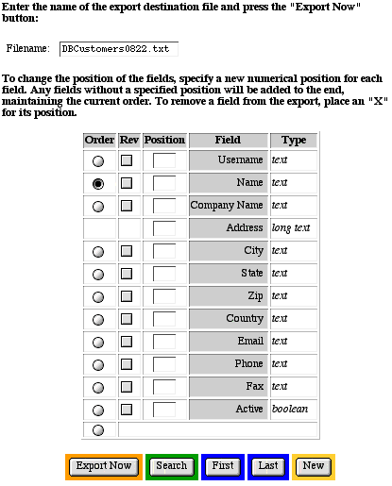Screen dimensions: 392x486
Task: Focus the Filename text field
Action: pyautogui.click(x=119, y=49)
